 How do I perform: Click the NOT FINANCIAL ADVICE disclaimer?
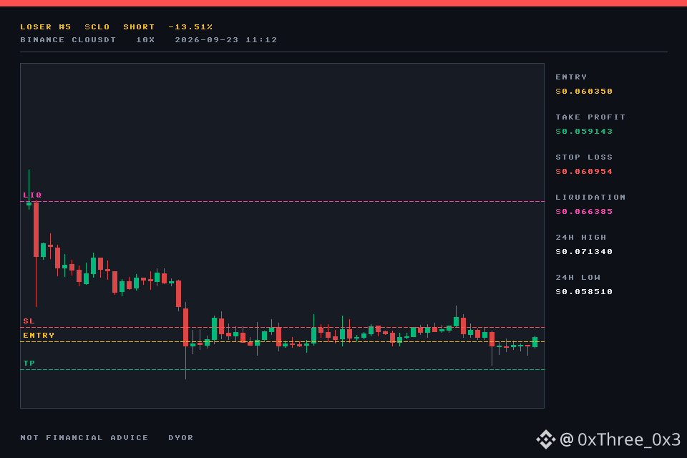[x=84, y=438]
